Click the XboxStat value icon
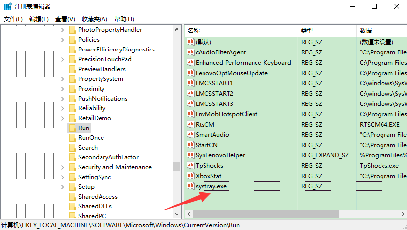The height and width of the screenshot is (230, 407). [191, 176]
